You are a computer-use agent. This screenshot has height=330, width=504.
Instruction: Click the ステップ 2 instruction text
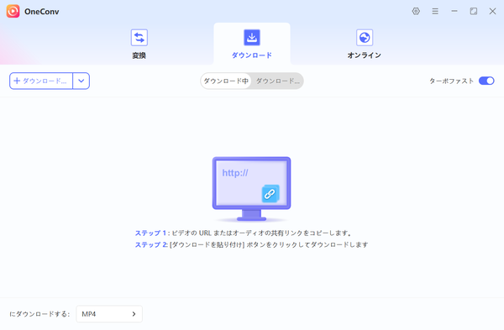(x=252, y=244)
